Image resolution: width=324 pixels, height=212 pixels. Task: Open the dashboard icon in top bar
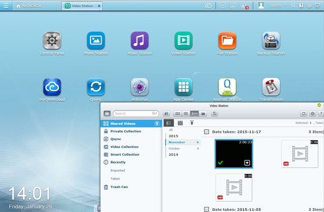tap(317, 6)
